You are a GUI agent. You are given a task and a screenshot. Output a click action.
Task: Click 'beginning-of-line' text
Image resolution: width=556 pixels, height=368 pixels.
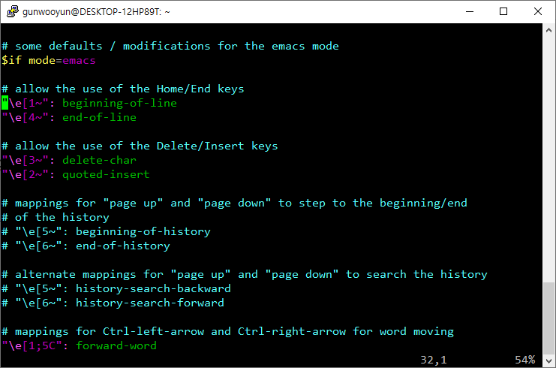(x=119, y=104)
